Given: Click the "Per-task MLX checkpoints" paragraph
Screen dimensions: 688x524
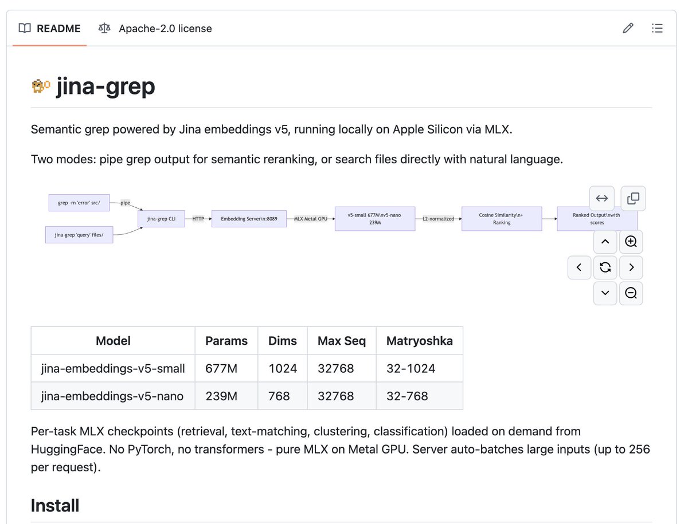Looking at the screenshot, I should (x=341, y=449).
